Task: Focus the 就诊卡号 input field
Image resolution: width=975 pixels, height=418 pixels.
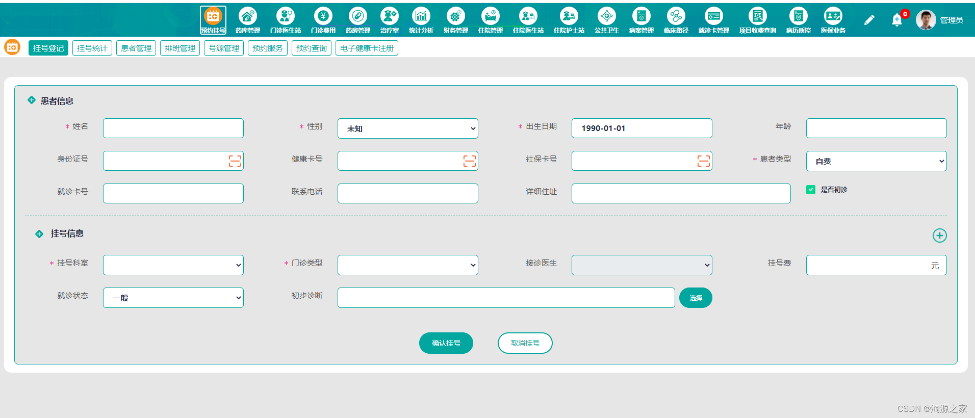Action: click(173, 193)
